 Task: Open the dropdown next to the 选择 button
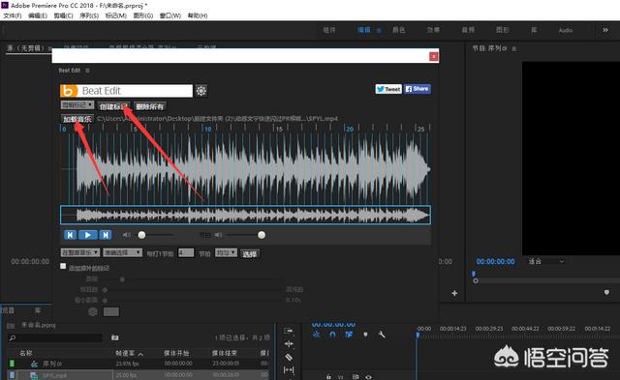click(226, 252)
